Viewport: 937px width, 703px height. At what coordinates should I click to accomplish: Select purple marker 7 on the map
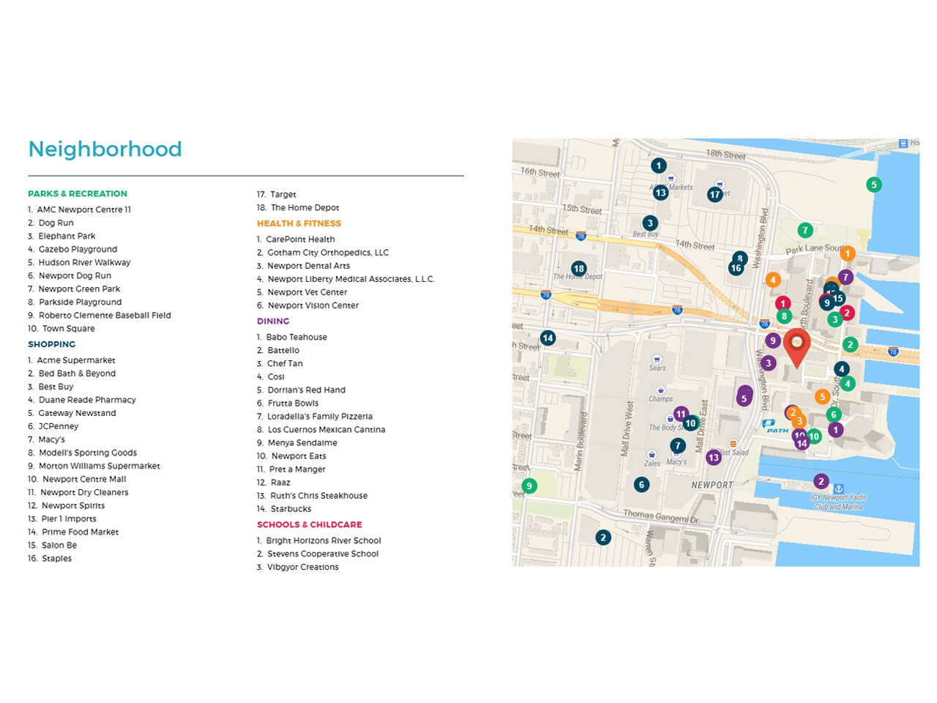click(845, 278)
